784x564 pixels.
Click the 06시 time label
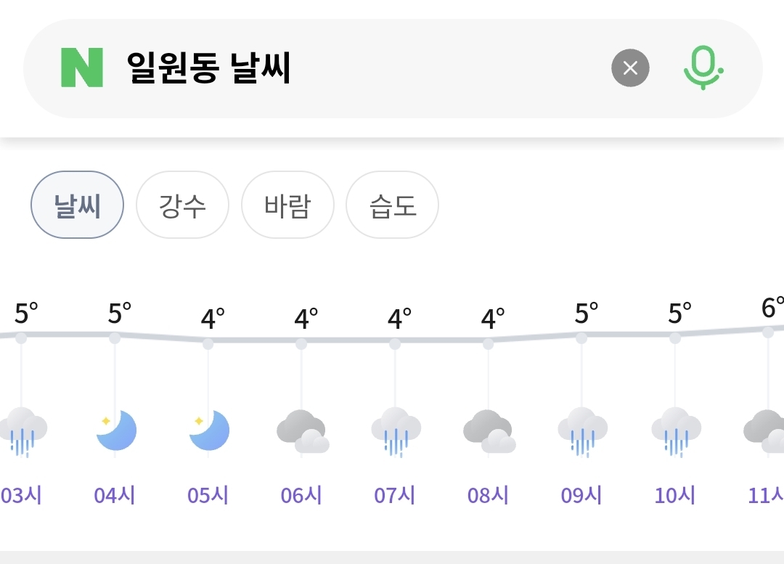pyautogui.click(x=301, y=496)
